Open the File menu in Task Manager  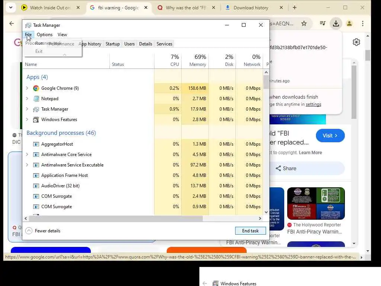[x=28, y=35]
